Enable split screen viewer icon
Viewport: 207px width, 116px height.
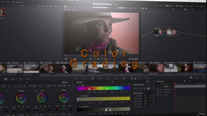point(69,10)
